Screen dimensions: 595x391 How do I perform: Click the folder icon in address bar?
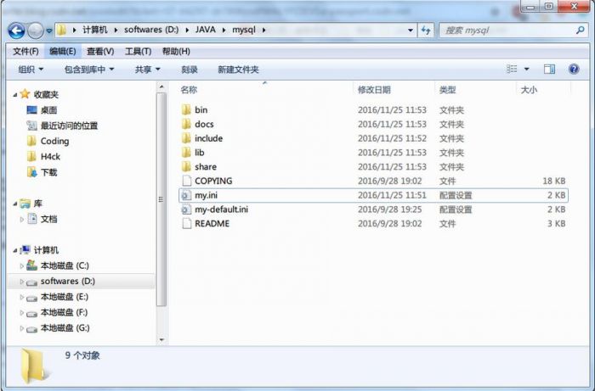[61, 30]
